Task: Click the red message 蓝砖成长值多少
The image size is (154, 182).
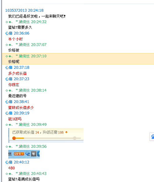Action: [21, 107]
